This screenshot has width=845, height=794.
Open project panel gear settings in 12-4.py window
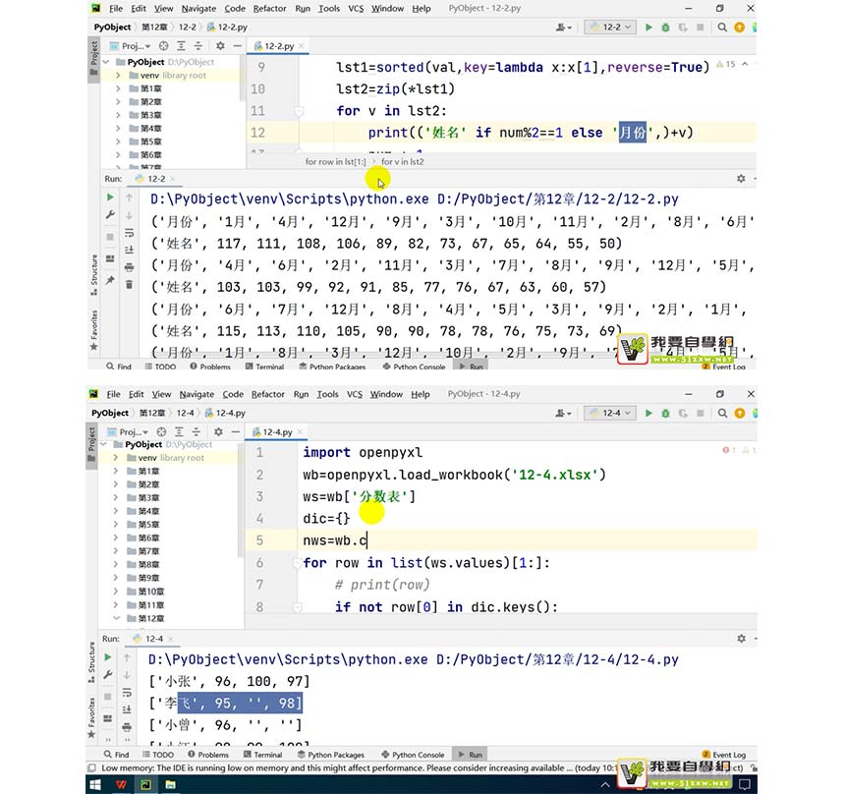[218, 431]
